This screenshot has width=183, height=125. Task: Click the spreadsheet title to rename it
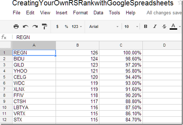(93, 3)
